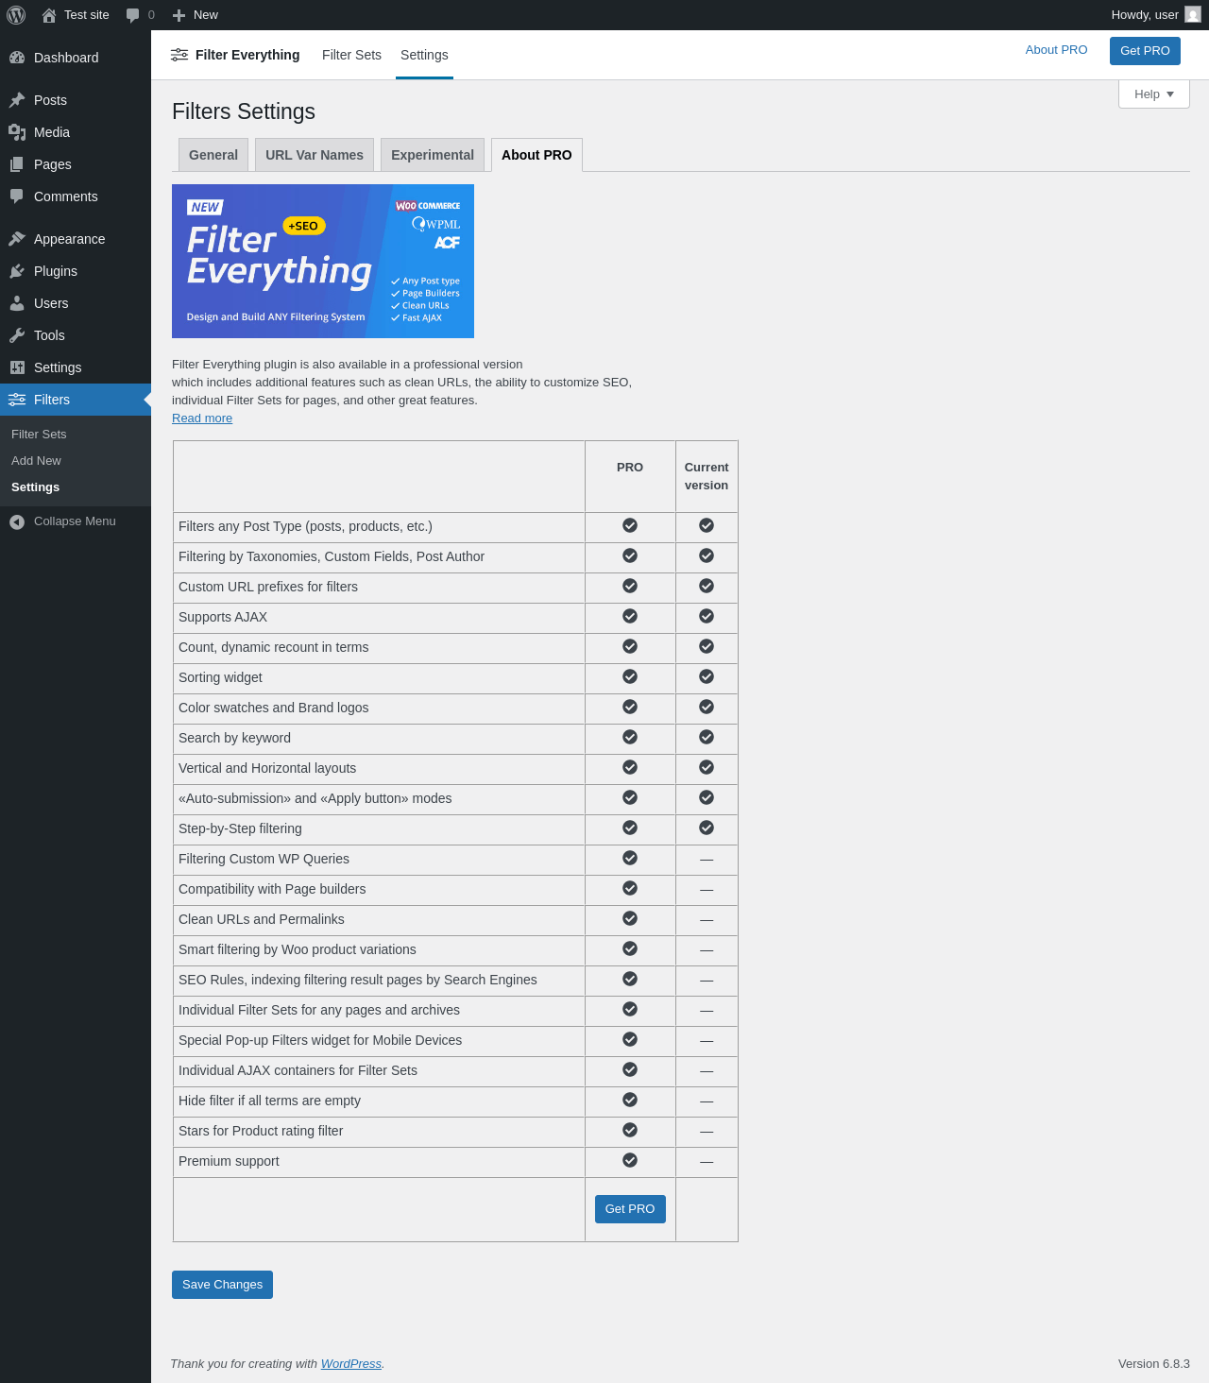Screen dimensions: 1209x1383
Task: Click the 'Filtering Custom WP Queries' row text
Action: coord(264,859)
